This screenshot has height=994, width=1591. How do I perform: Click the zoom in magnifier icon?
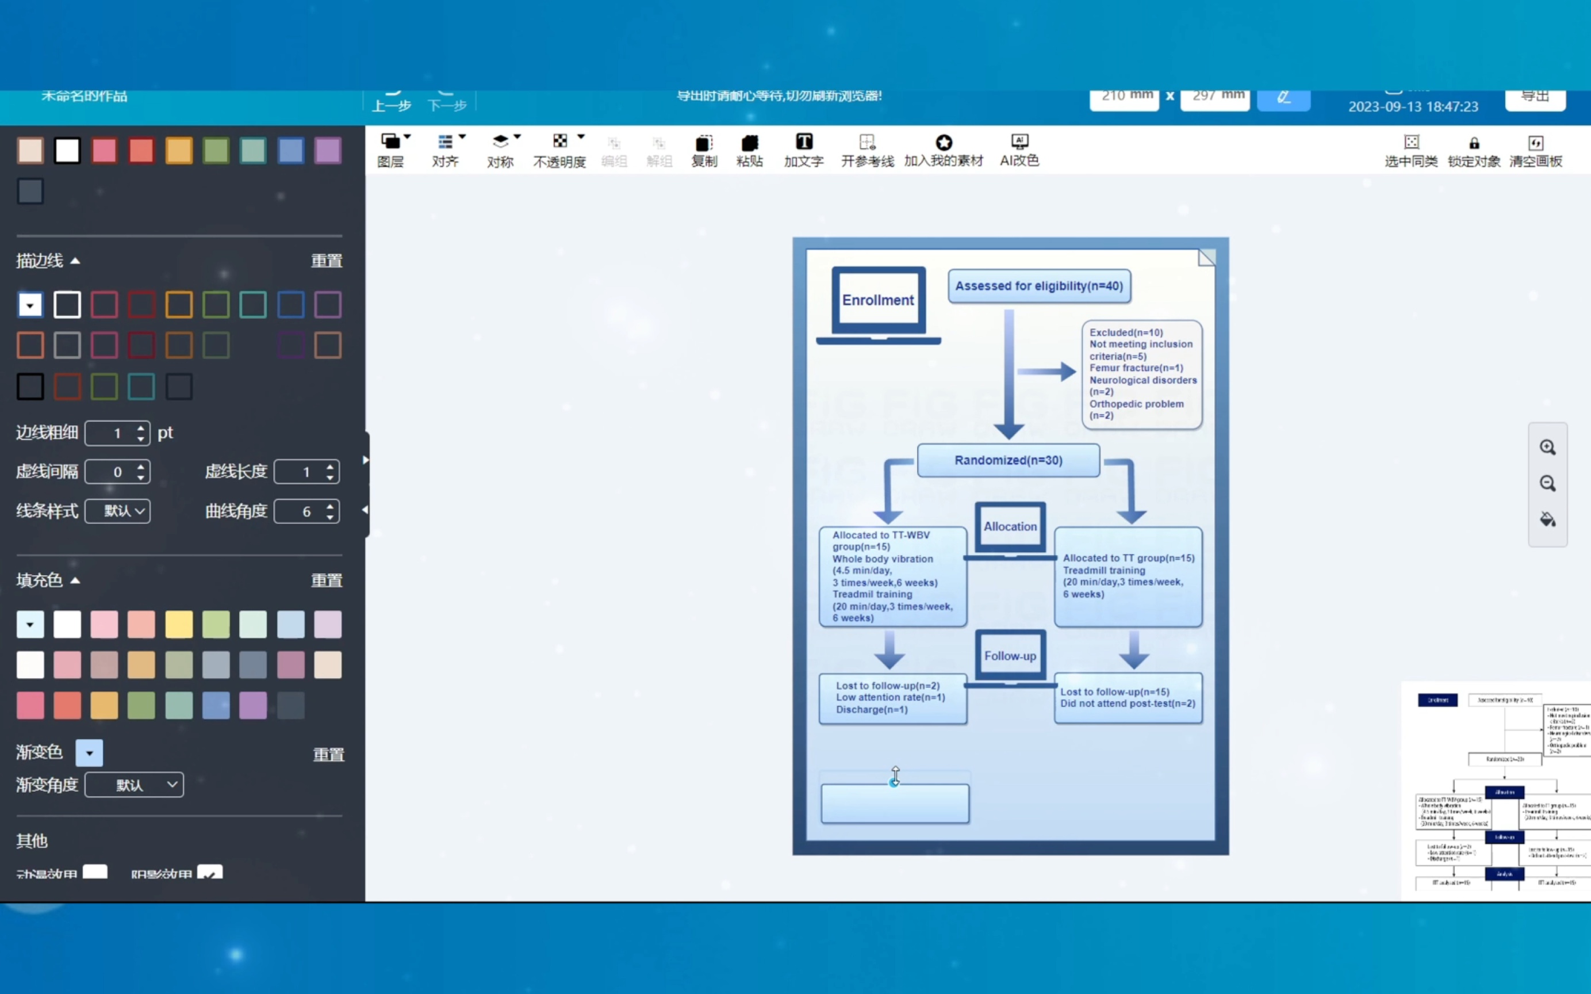pos(1547,448)
